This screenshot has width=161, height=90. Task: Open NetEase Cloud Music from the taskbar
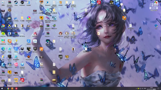click(x=16, y=88)
